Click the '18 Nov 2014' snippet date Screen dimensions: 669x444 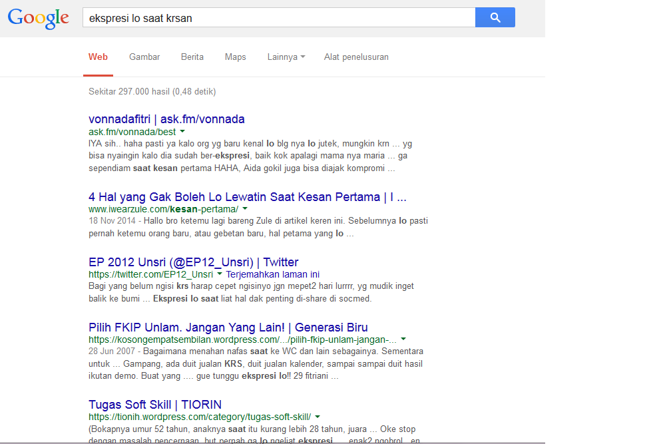(112, 221)
